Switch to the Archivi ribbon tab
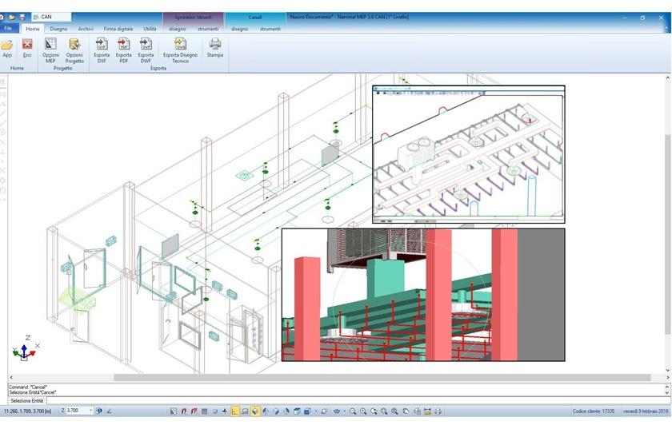The width and height of the screenshot is (672, 425). pos(86,29)
